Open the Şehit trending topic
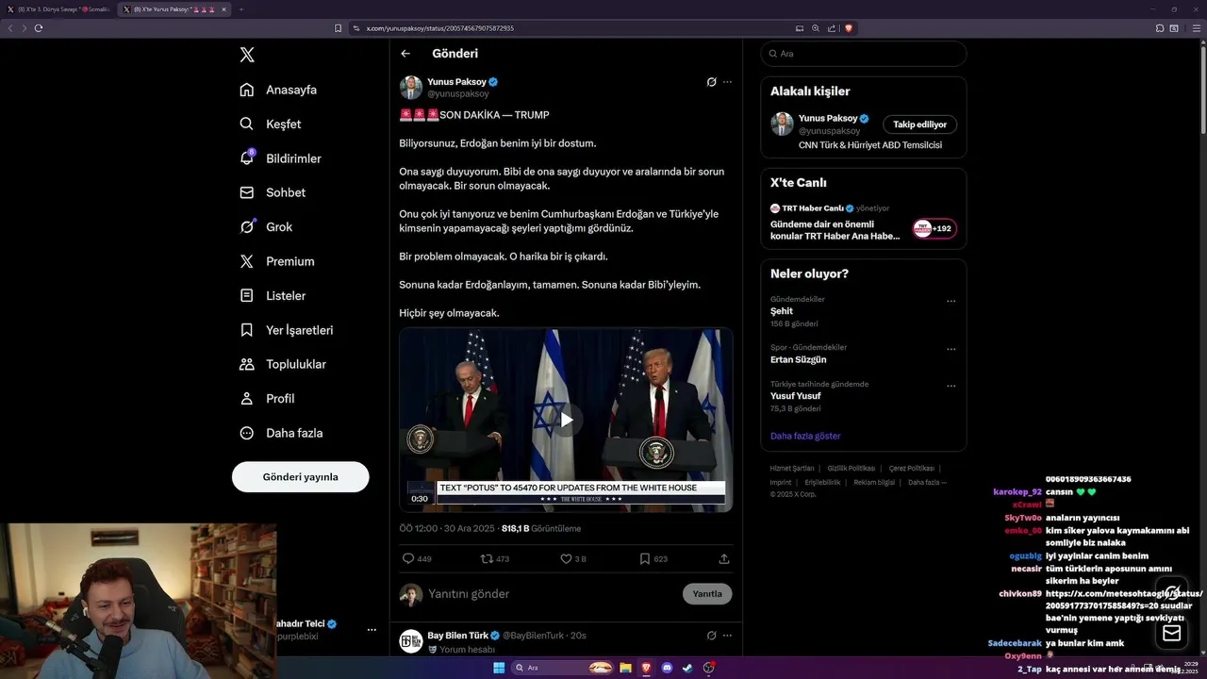This screenshot has height=679, width=1207. click(782, 311)
